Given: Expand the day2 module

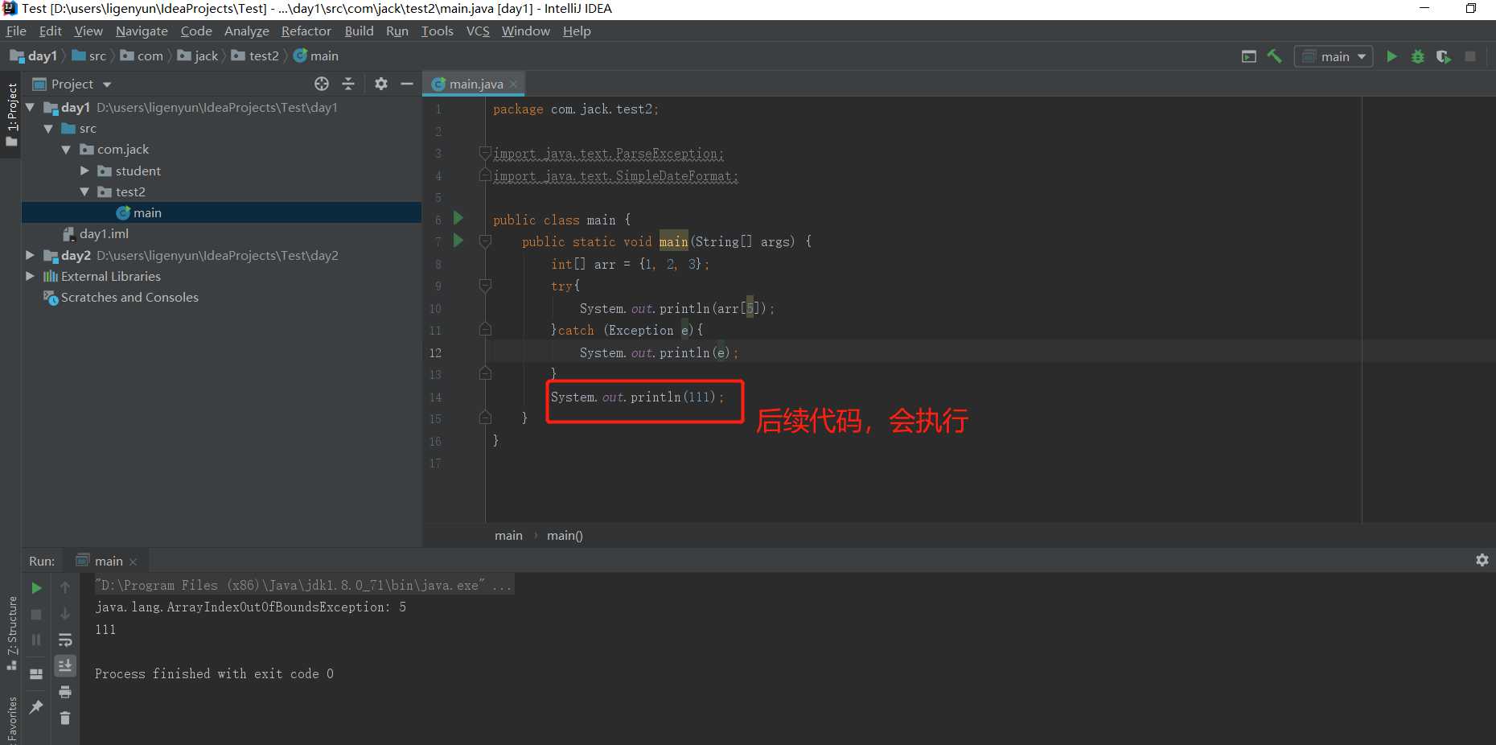Looking at the screenshot, I should coord(30,255).
